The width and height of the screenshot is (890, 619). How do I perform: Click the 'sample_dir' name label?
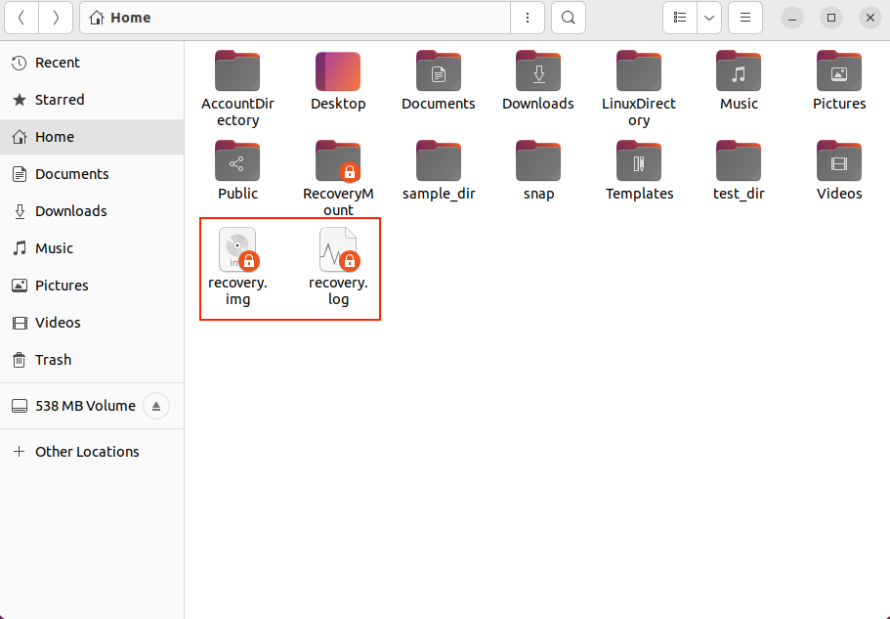(x=439, y=194)
